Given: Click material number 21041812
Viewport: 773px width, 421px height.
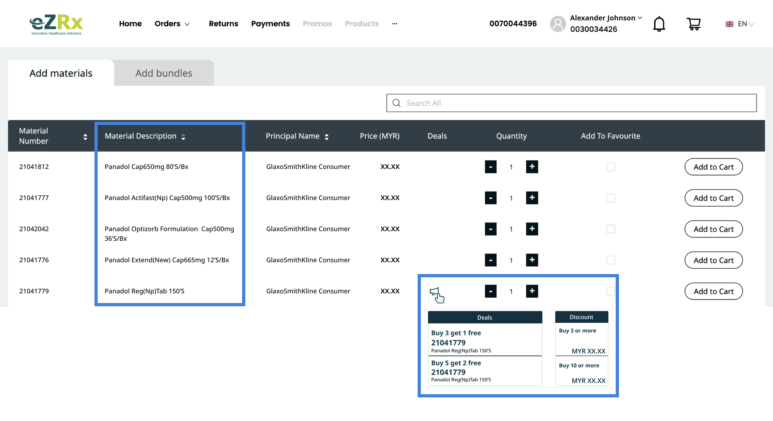Looking at the screenshot, I should pos(34,167).
